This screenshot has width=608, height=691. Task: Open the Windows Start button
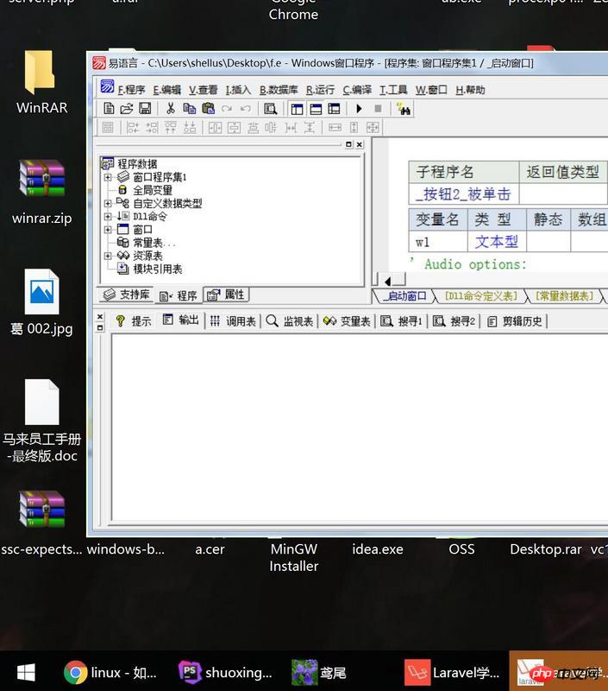pos(26,672)
